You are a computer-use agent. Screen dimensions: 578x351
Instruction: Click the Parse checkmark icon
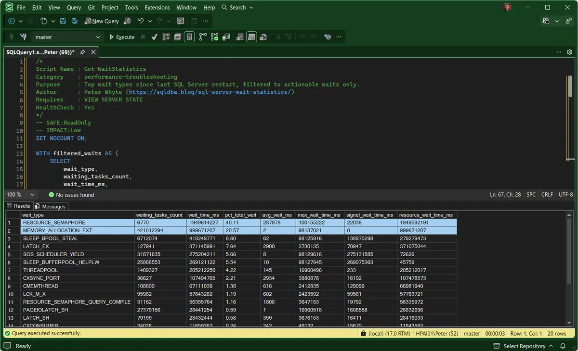pyautogui.click(x=154, y=37)
